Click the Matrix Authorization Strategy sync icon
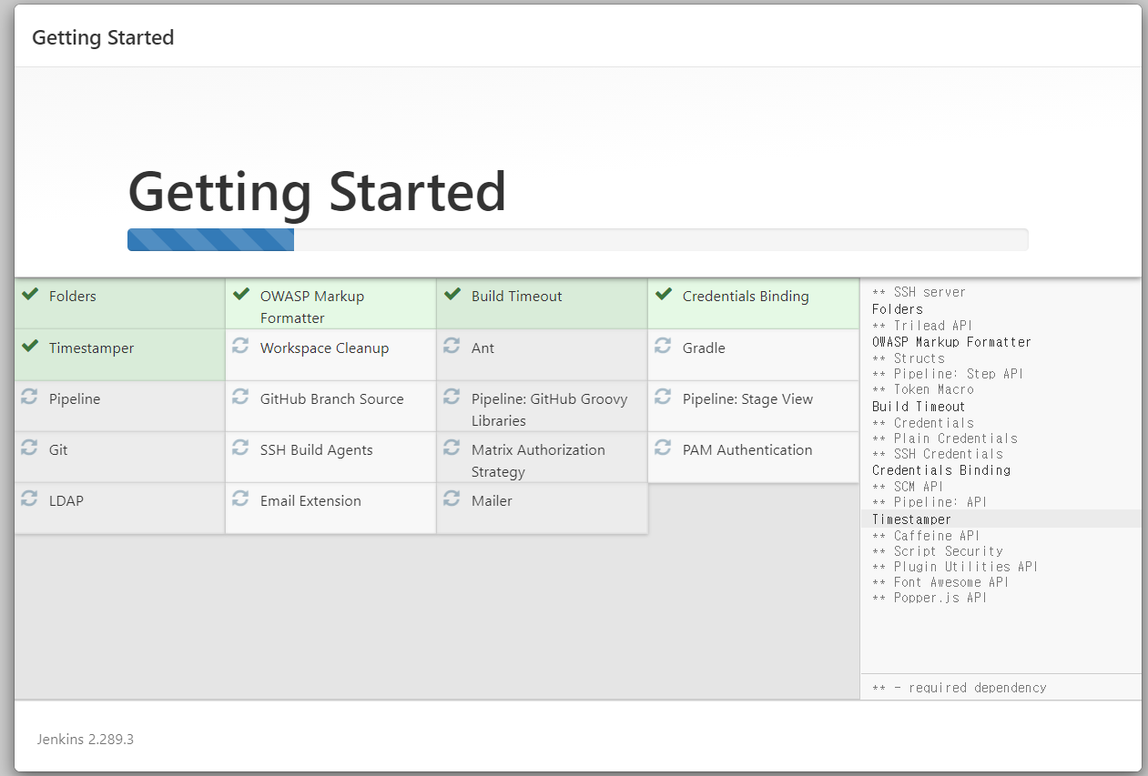This screenshot has height=776, width=1148. click(452, 448)
